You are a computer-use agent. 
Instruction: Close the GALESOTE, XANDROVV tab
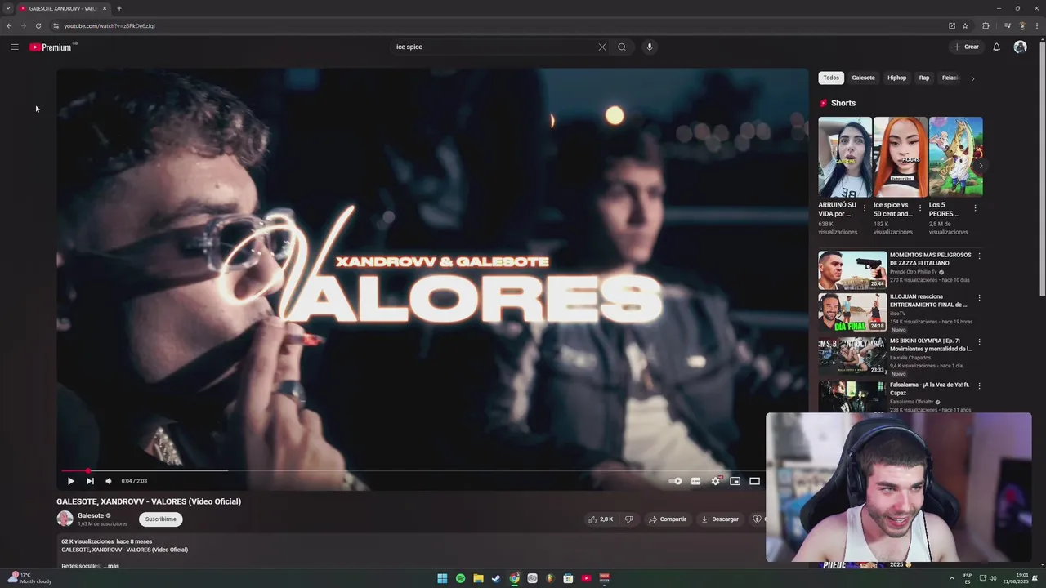[105, 8]
